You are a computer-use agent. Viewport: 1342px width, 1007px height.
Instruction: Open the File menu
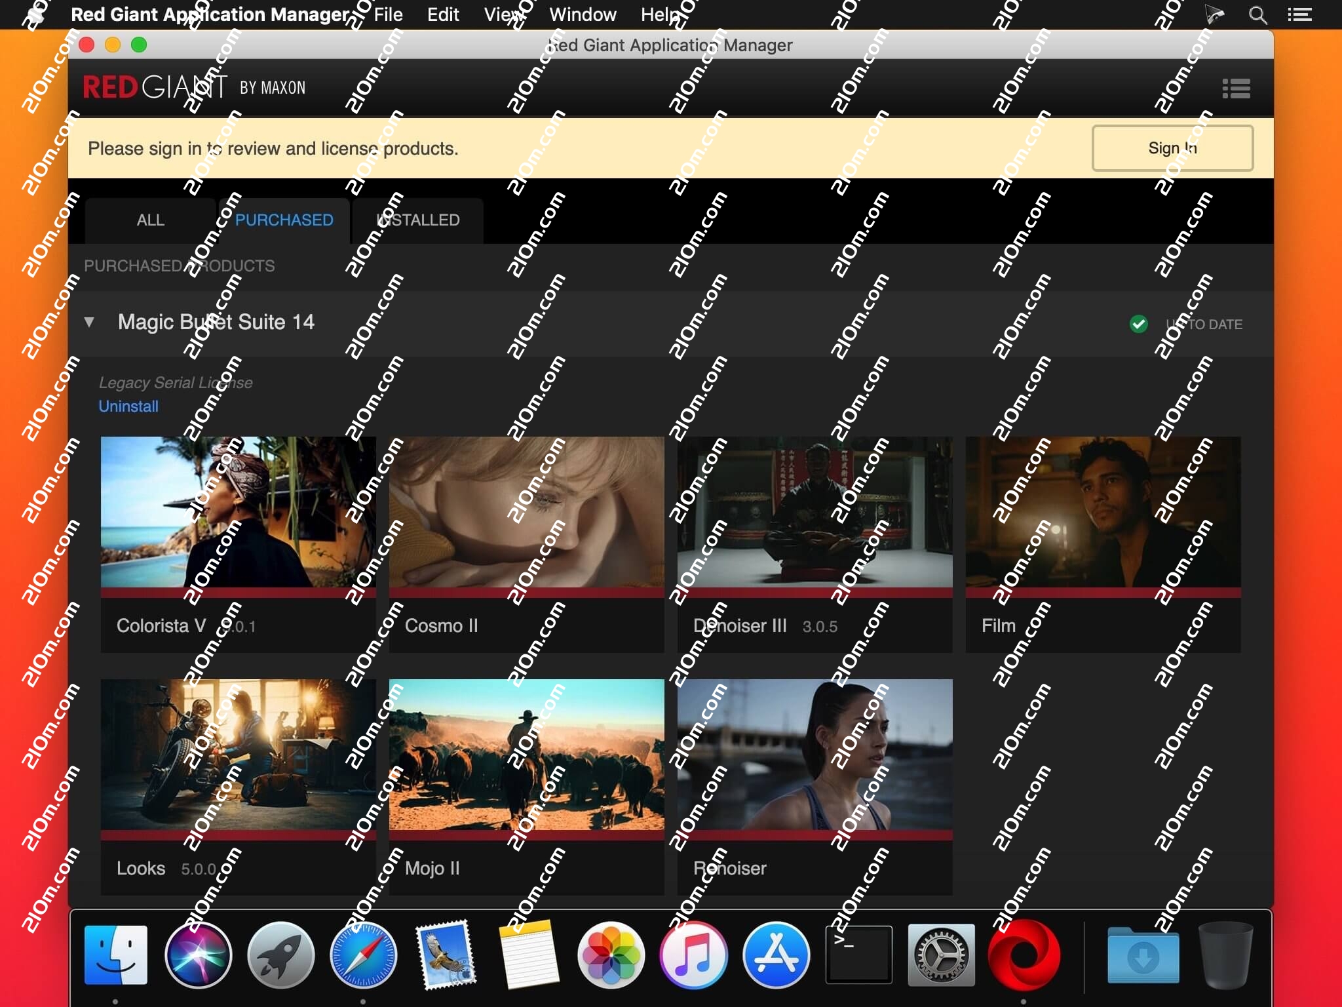pos(388,14)
